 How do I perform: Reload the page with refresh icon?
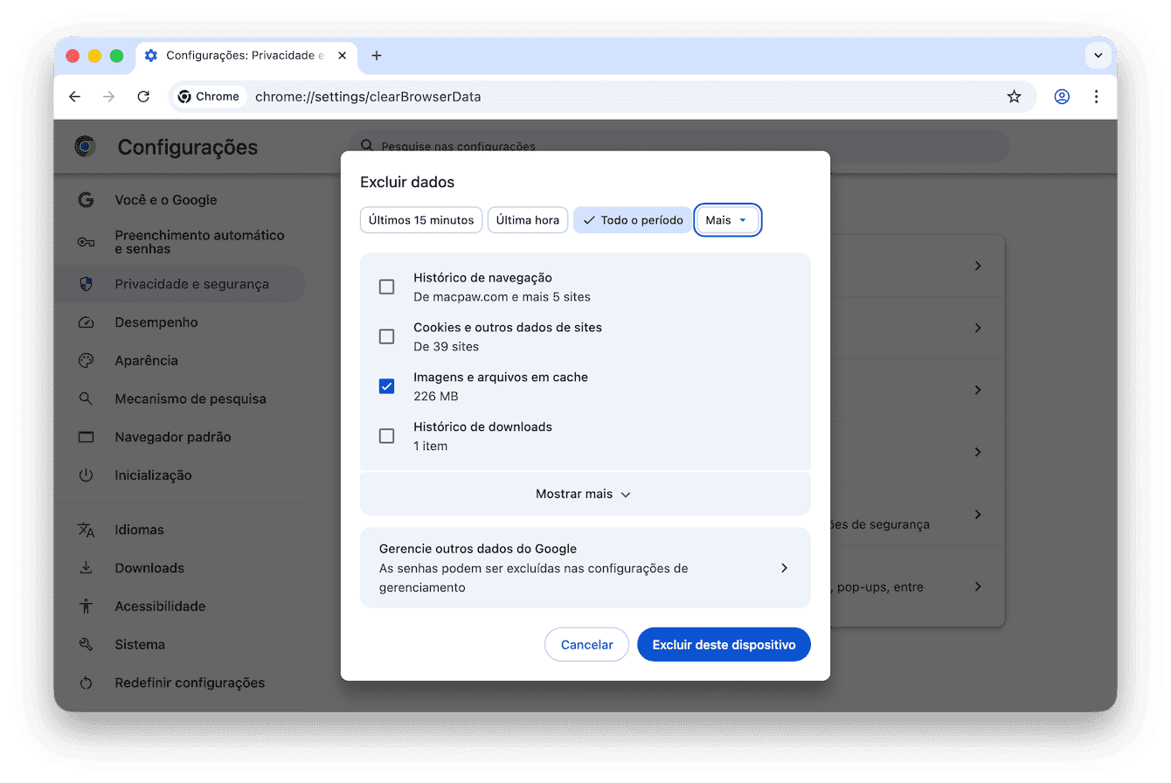point(143,97)
